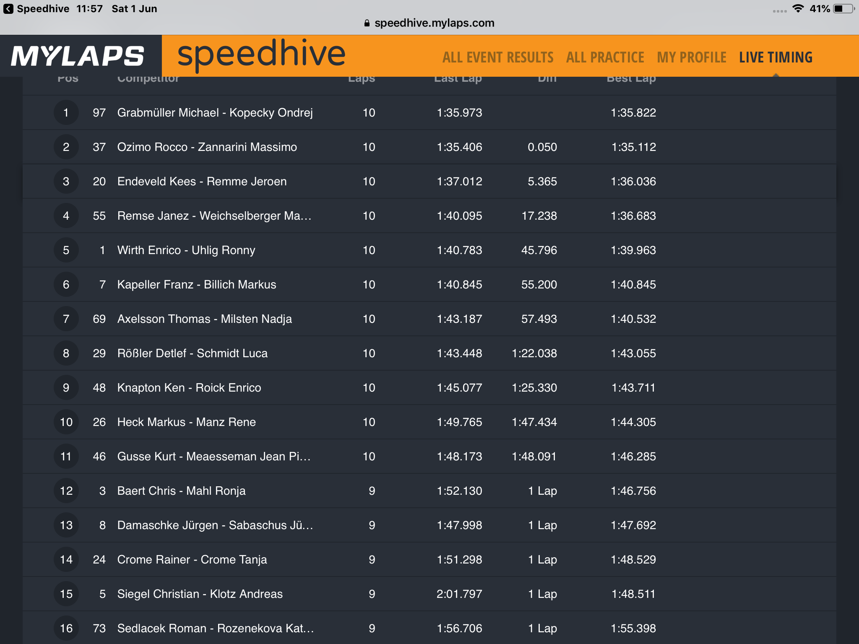Viewport: 859px width, 644px height.
Task: Switch to ALL PRACTICE tab
Action: 605,57
